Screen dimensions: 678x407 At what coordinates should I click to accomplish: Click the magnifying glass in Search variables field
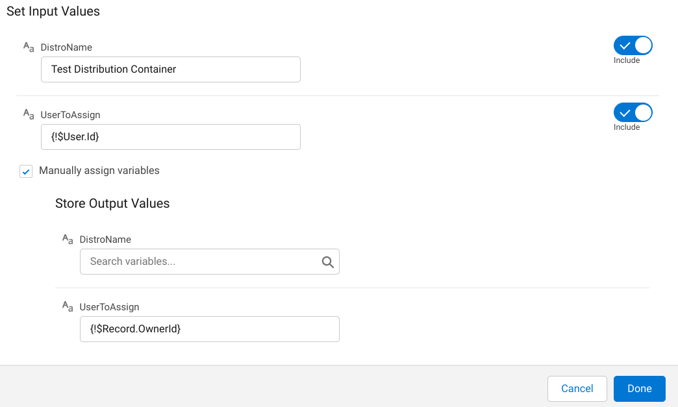point(326,261)
